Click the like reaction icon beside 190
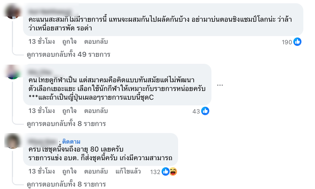Viewport: 315px width, 189px height. 297,42
